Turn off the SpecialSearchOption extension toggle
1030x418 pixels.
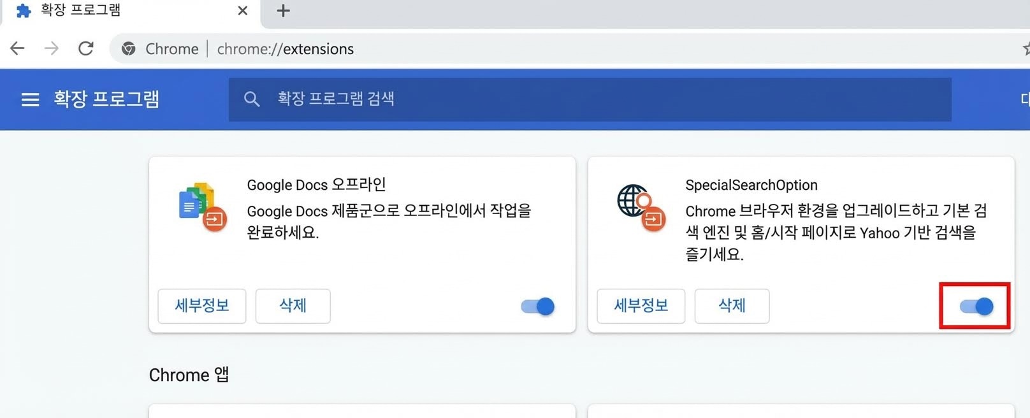[x=976, y=306]
